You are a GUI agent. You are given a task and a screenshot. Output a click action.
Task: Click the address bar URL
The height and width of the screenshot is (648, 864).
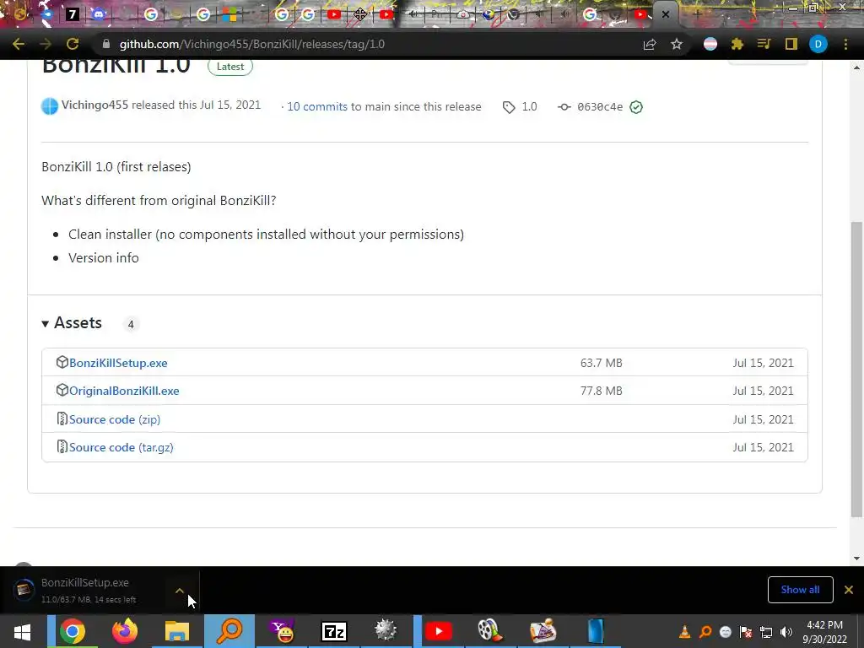[251, 44]
